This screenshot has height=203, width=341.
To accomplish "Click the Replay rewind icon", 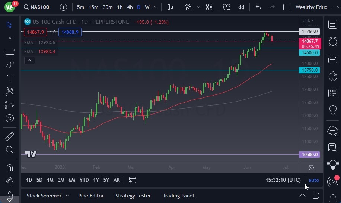I will (241, 7).
